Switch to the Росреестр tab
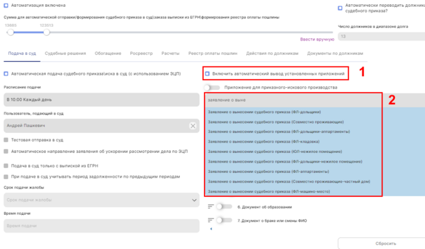 click(x=141, y=54)
